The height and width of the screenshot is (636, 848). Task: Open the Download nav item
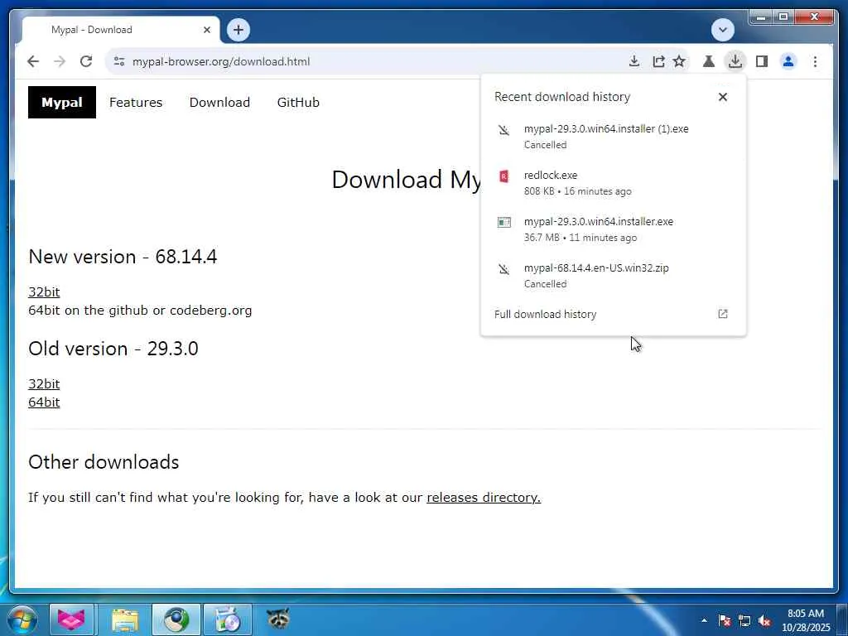point(219,102)
